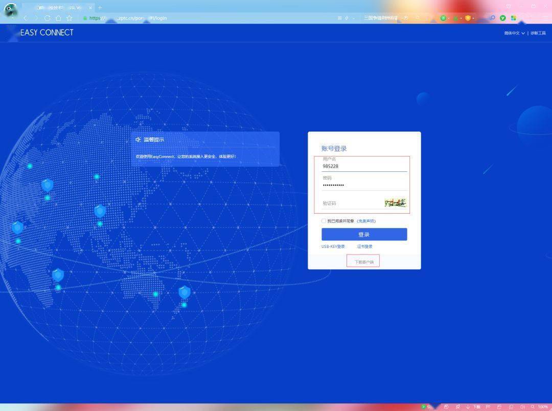Click the browser profile avatar

pyautogui.click(x=11, y=10)
